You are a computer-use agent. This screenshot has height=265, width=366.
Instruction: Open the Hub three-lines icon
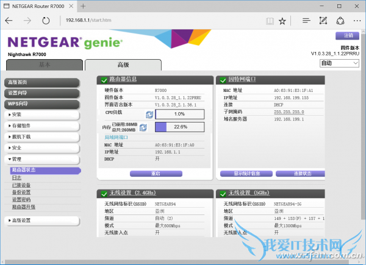[306, 21]
